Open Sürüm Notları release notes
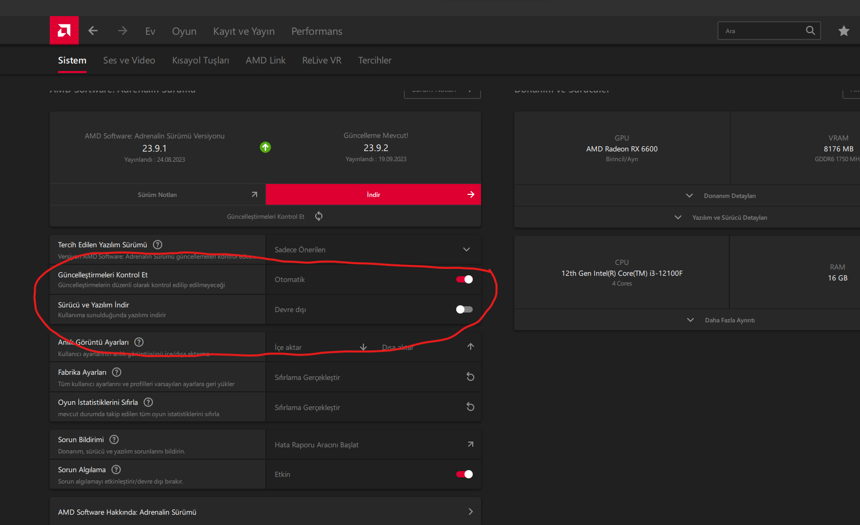 point(158,194)
